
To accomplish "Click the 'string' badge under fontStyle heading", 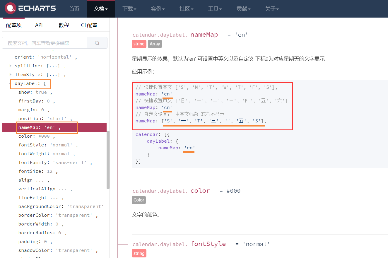I will 139,253.
